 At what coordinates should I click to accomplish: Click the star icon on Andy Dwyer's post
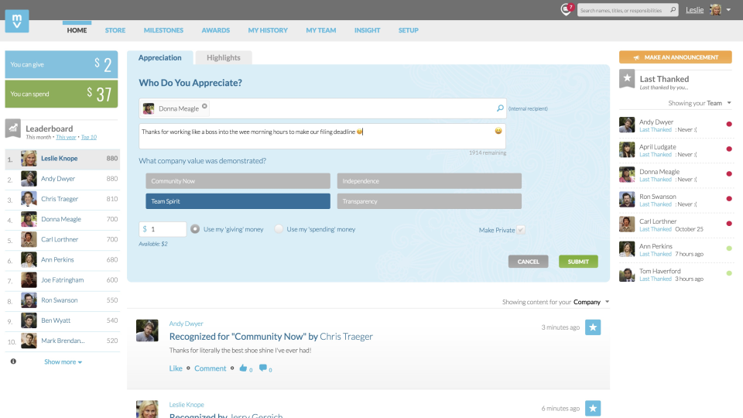click(593, 327)
